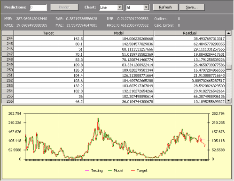Click Residual cell 66.3074988906136
The width and height of the screenshot is (234, 181).
[190, 96]
